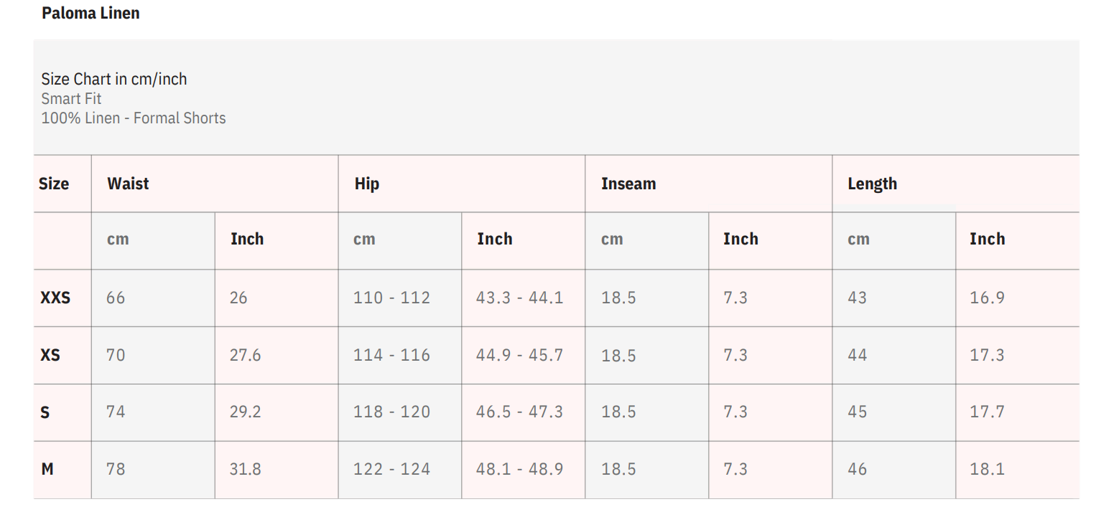The image size is (1119, 512).
Task: Select the Inseam column header
Action: click(x=628, y=184)
